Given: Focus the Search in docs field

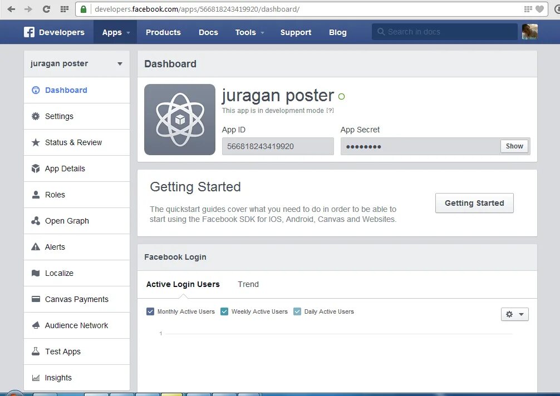Looking at the screenshot, I should [445, 32].
